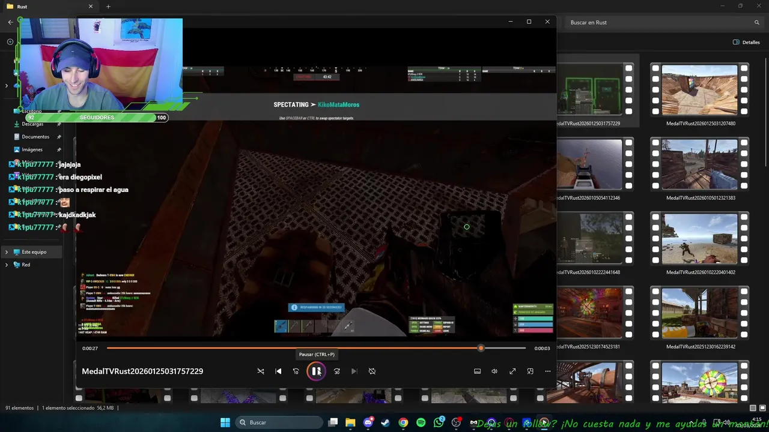Switch to mini player view
Screen dimensions: 769x432
click(x=530, y=371)
